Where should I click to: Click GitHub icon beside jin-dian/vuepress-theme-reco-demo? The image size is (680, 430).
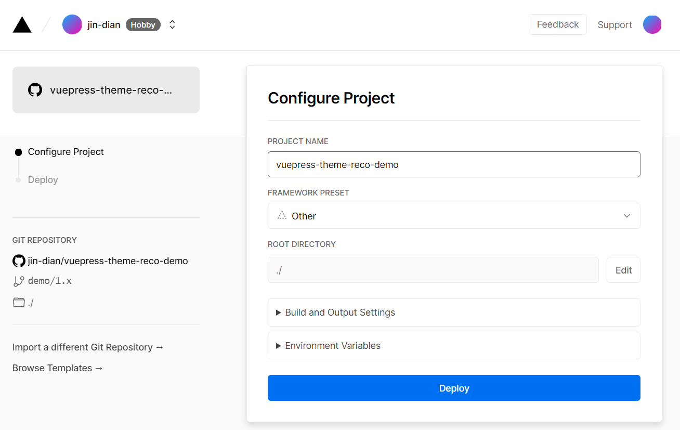(x=19, y=261)
